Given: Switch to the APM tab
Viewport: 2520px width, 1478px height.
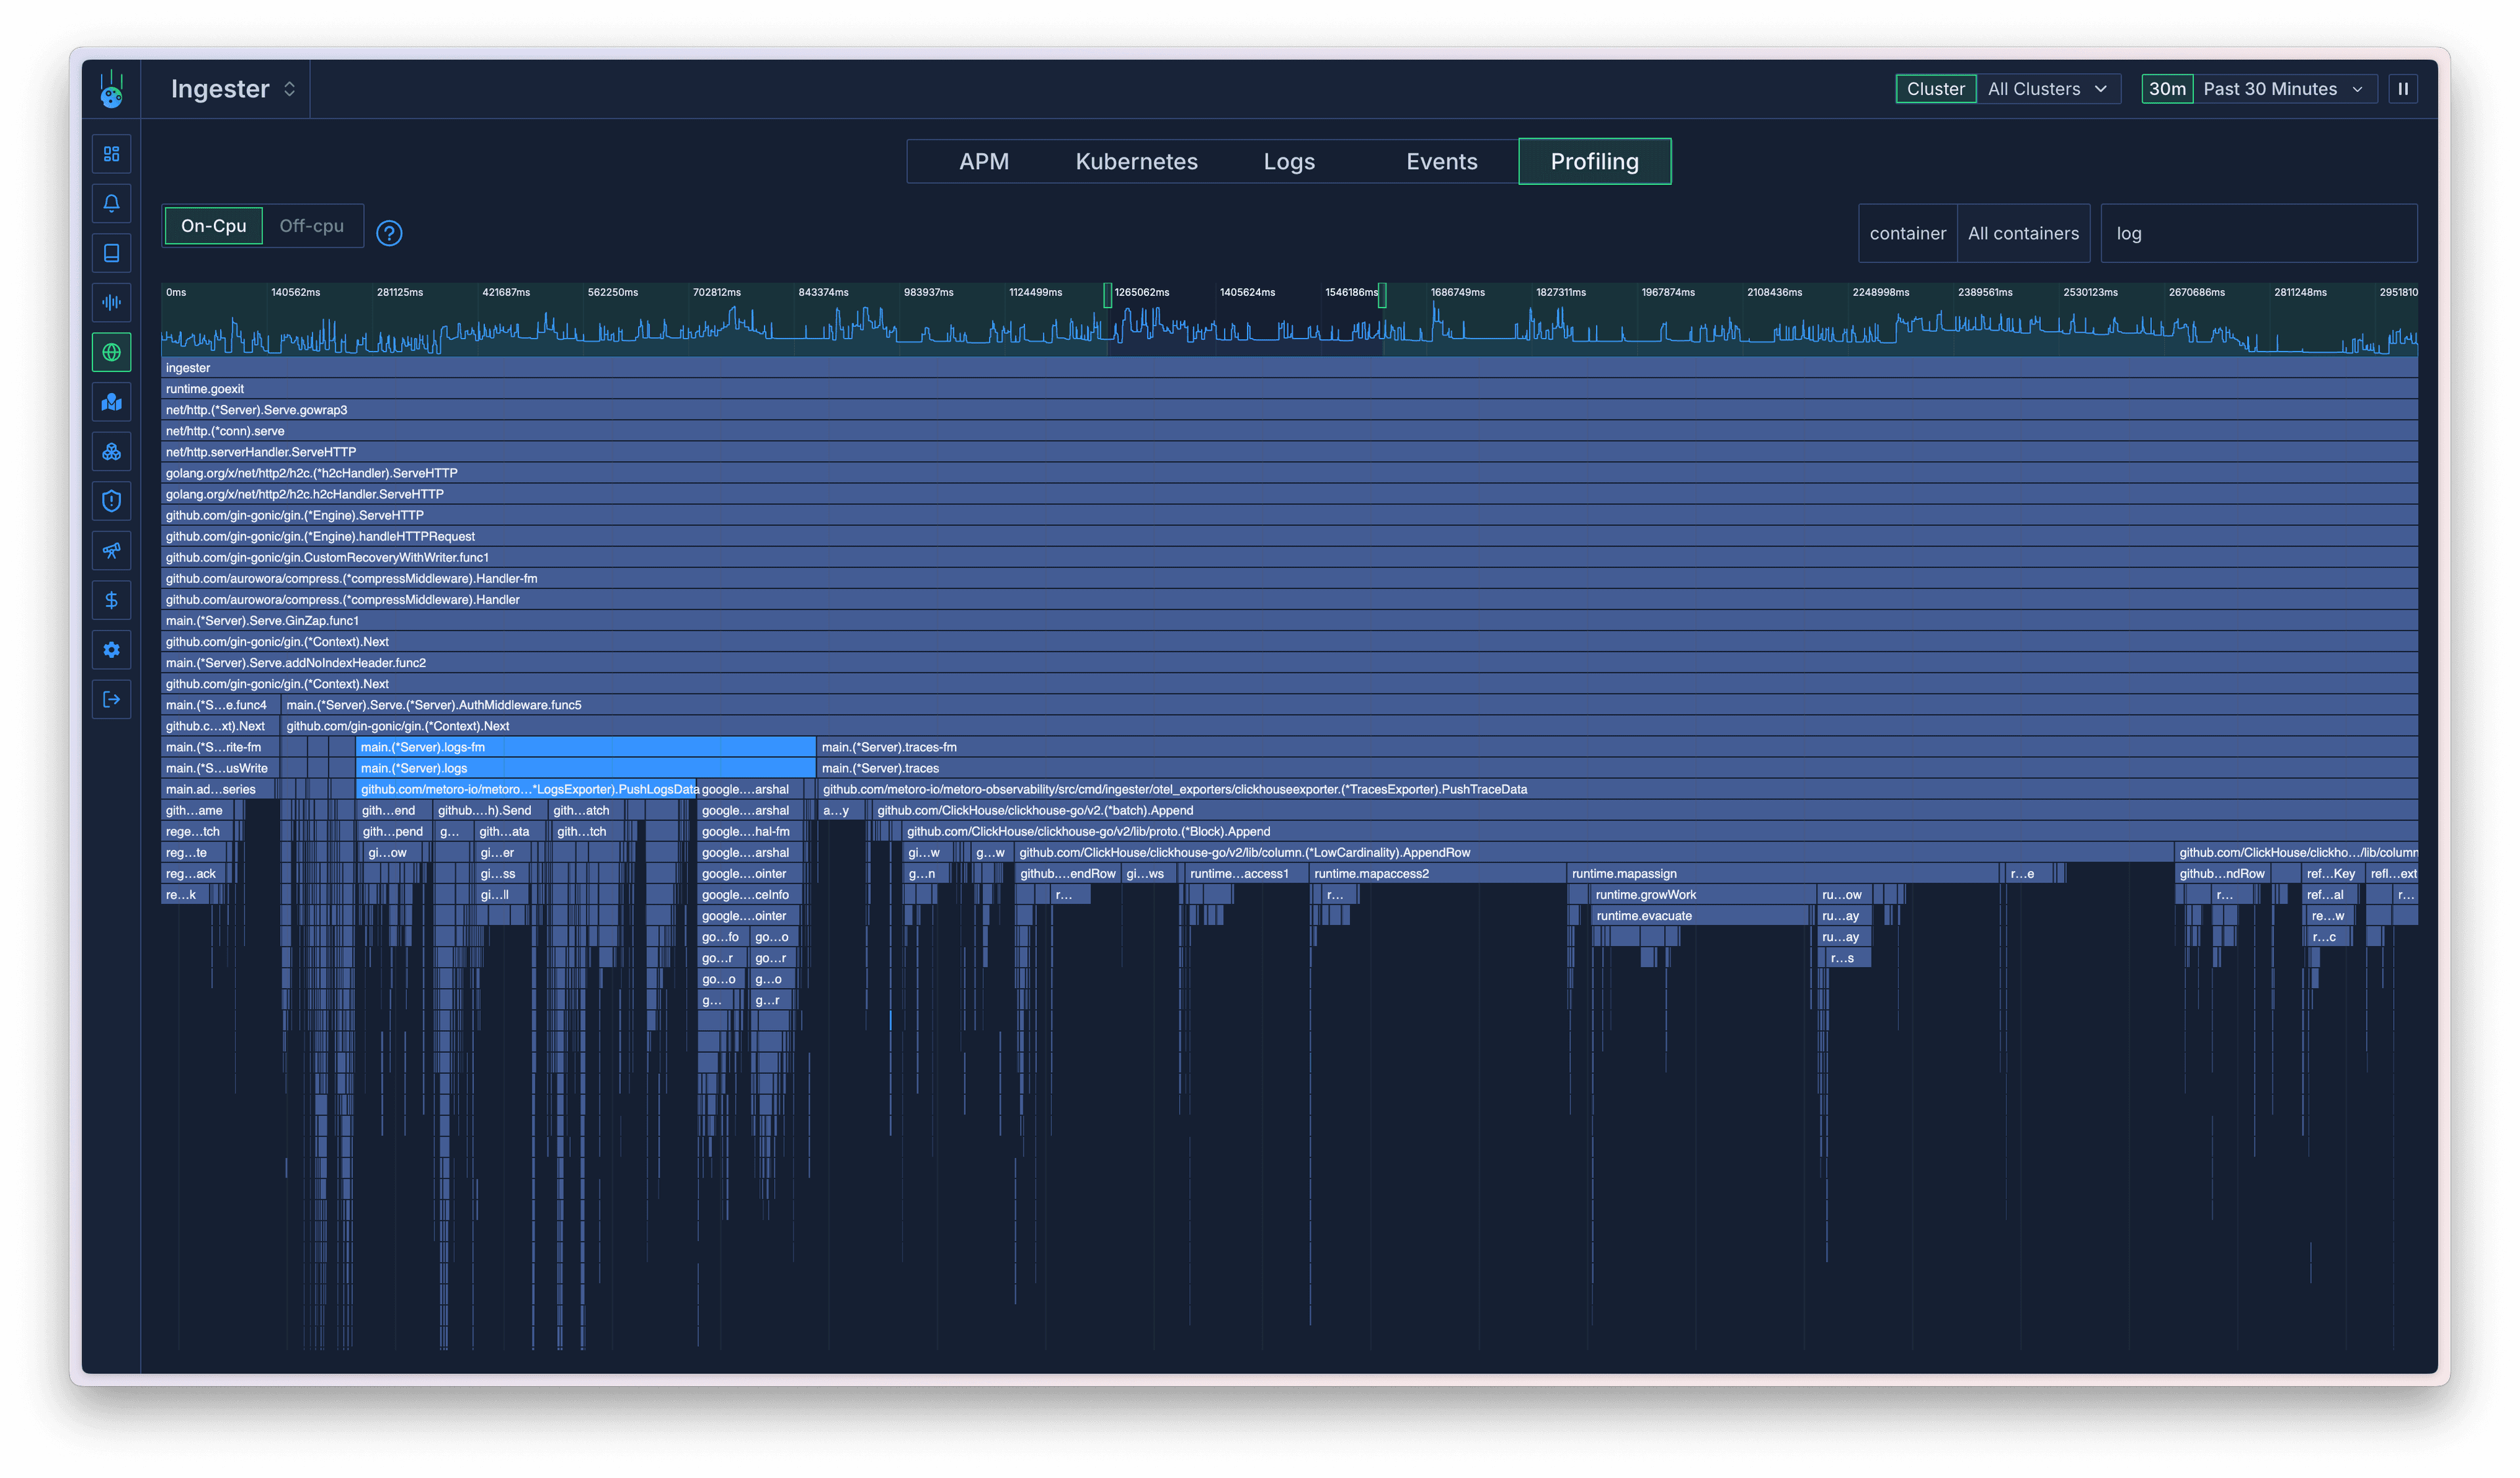Looking at the screenshot, I should point(983,161).
